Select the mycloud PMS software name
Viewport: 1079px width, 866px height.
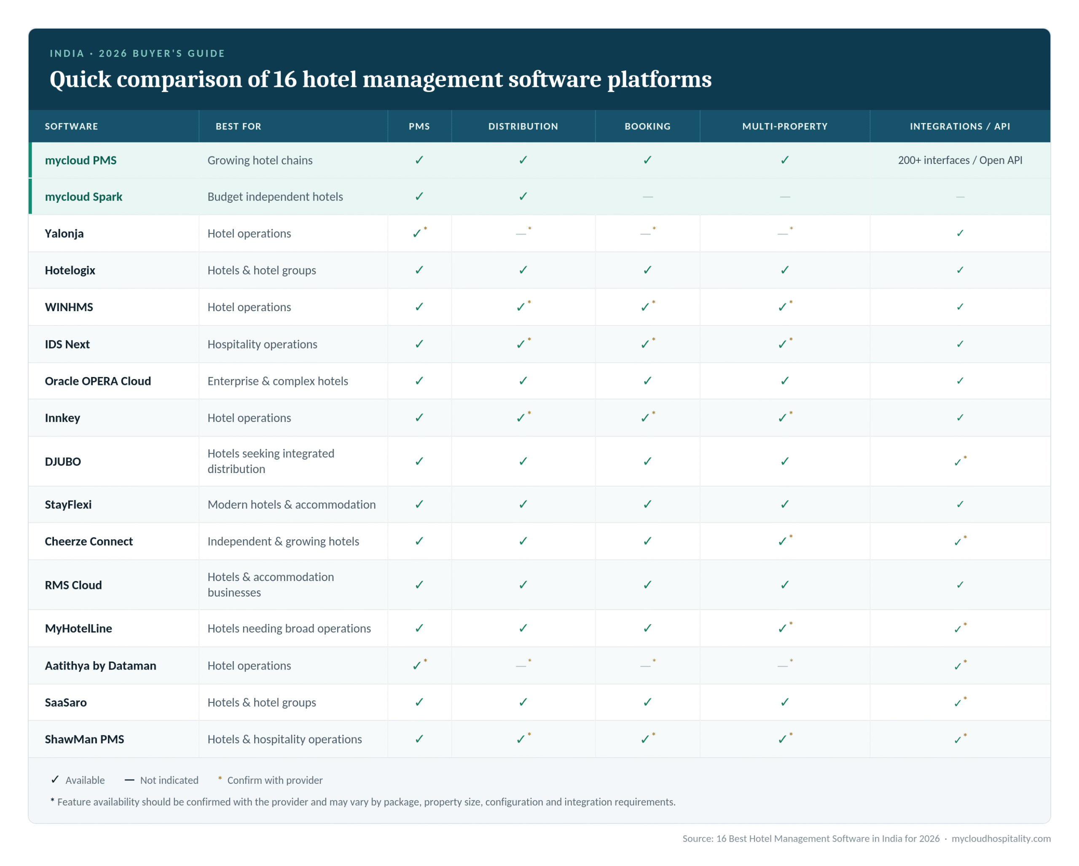(81, 160)
